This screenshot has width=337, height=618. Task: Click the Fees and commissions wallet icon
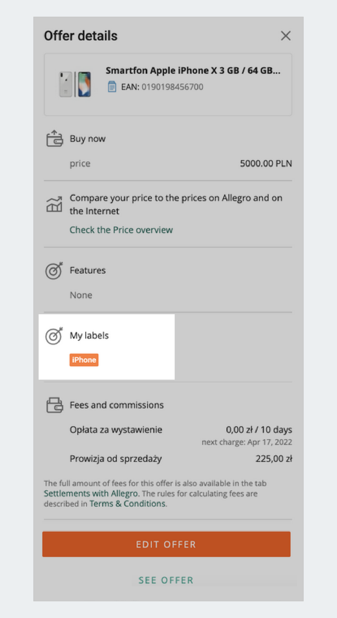tap(54, 405)
